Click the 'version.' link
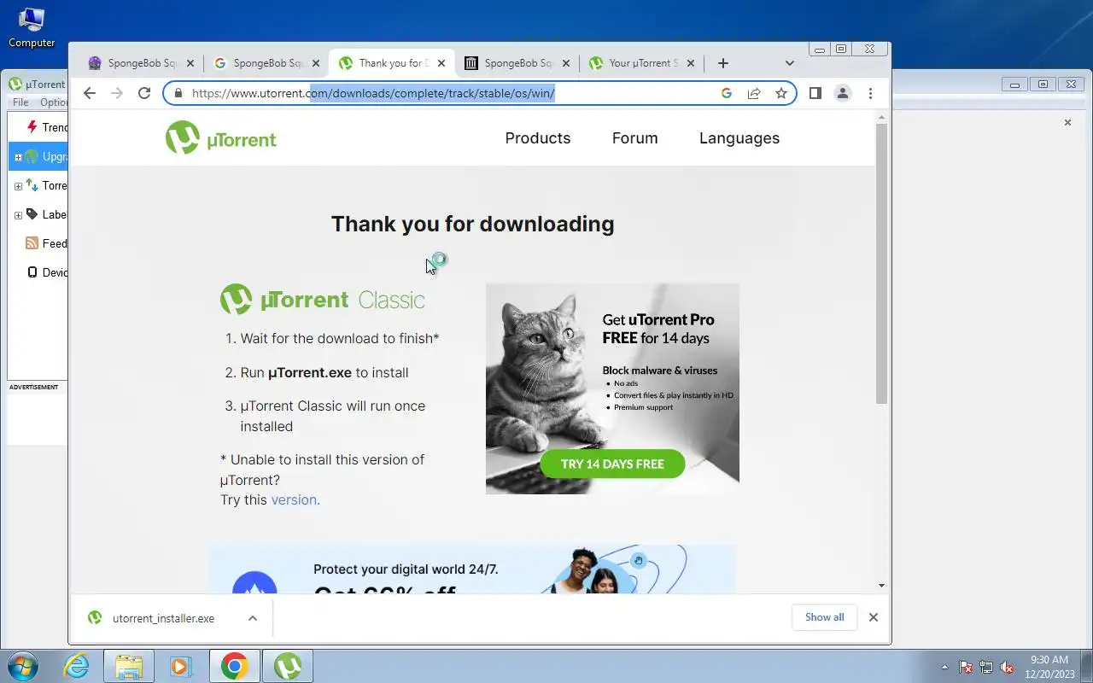1093x683 pixels. (x=295, y=500)
